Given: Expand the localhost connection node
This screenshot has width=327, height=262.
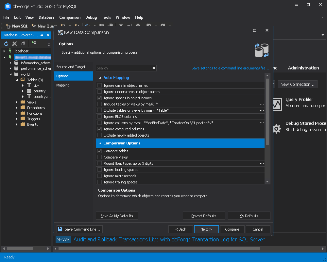Looking at the screenshot, I should tap(4, 51).
